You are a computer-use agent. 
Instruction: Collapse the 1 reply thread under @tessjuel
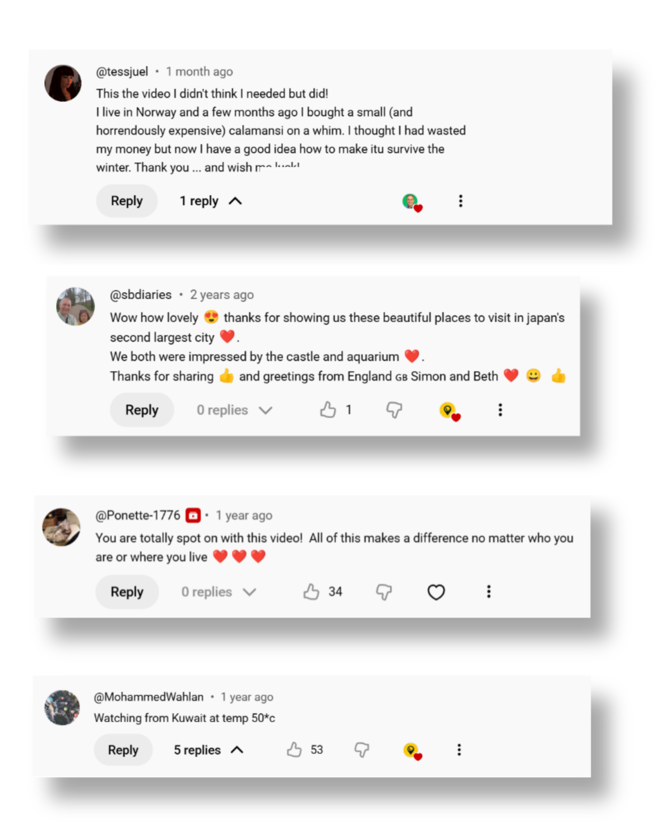(x=211, y=201)
